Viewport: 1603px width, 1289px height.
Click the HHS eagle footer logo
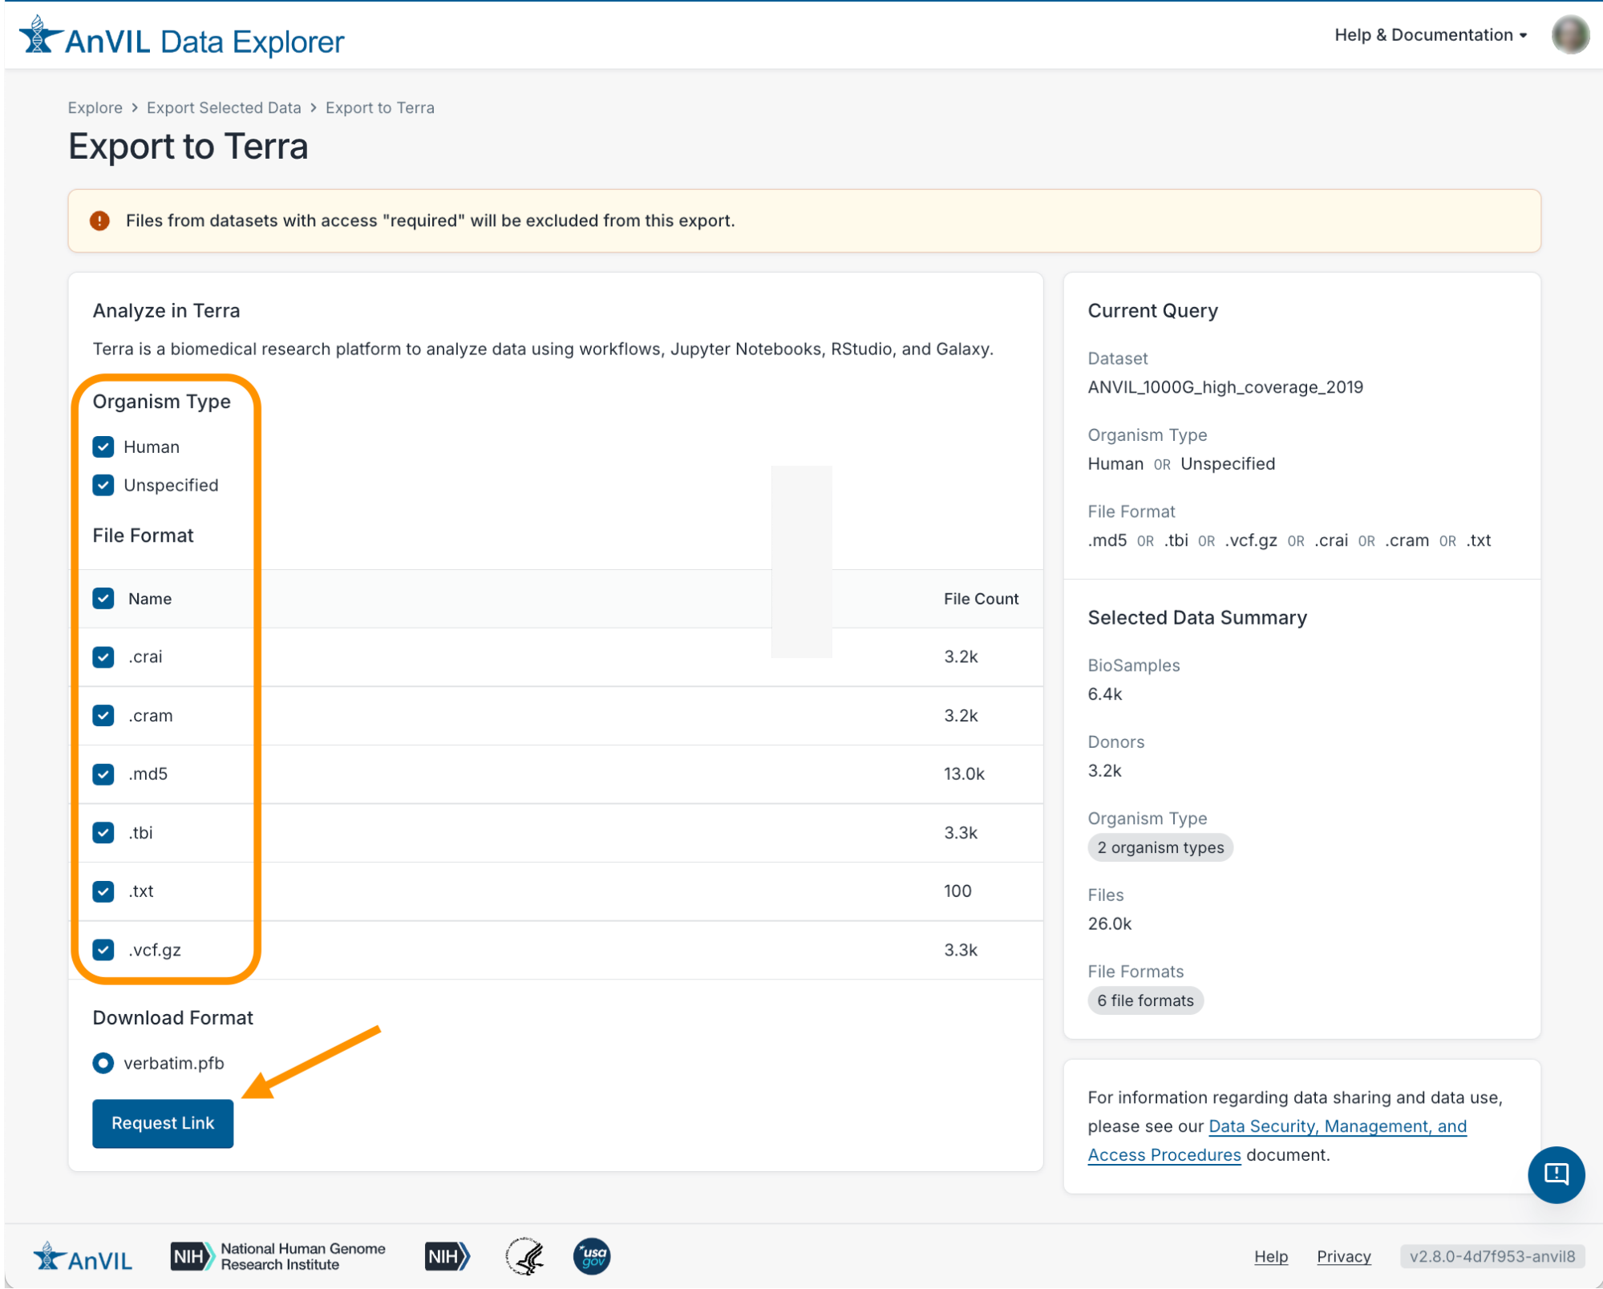525,1256
